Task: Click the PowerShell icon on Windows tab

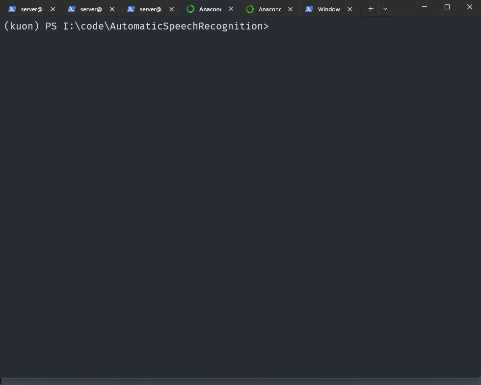Action: [309, 9]
